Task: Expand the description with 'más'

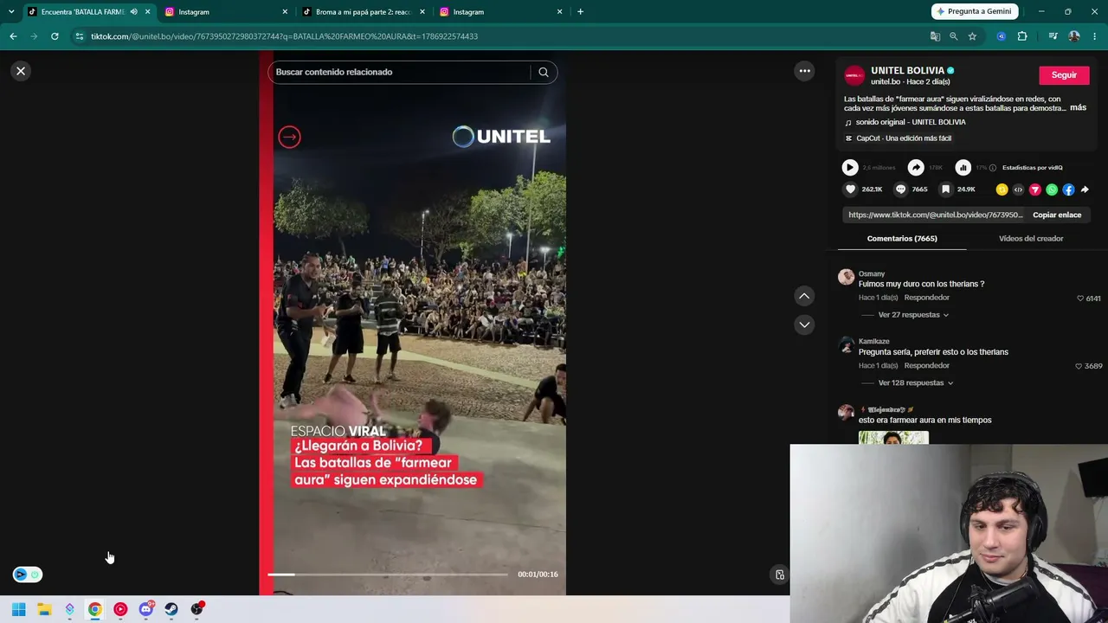Action: 1078,107
